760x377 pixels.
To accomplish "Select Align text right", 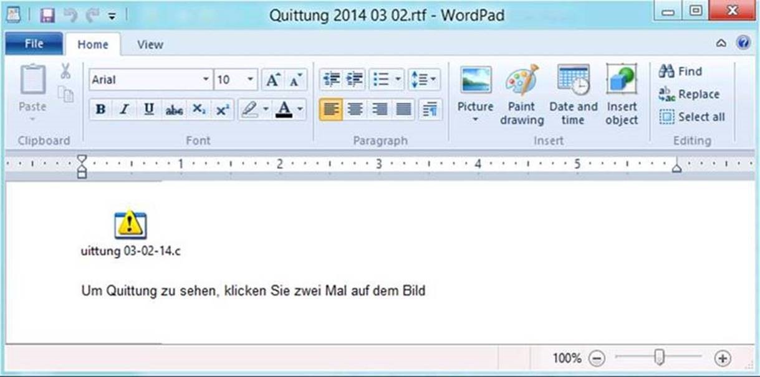I will point(379,110).
